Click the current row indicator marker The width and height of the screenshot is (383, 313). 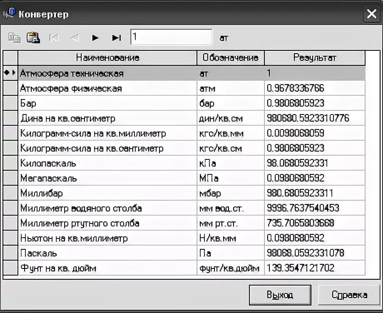[10, 73]
